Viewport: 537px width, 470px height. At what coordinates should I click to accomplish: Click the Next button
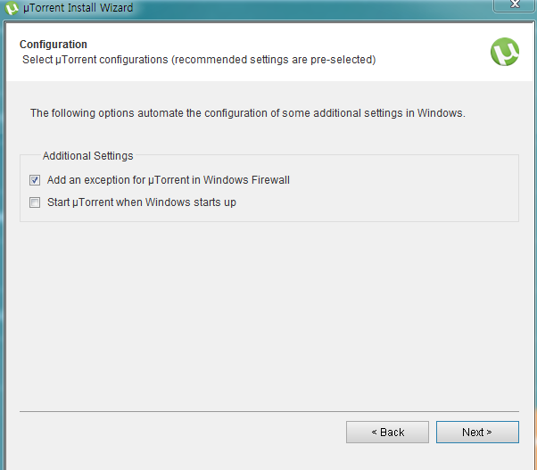click(x=477, y=432)
